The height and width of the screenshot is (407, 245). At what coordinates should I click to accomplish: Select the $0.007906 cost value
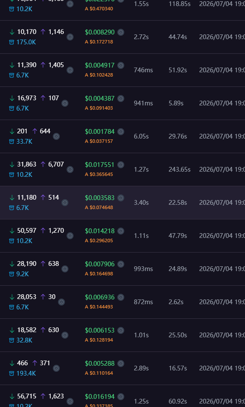click(x=100, y=264)
